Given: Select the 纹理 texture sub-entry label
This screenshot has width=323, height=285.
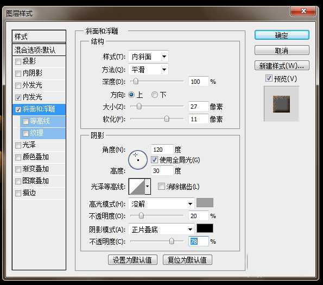Looking at the screenshot, I should coord(37,133).
